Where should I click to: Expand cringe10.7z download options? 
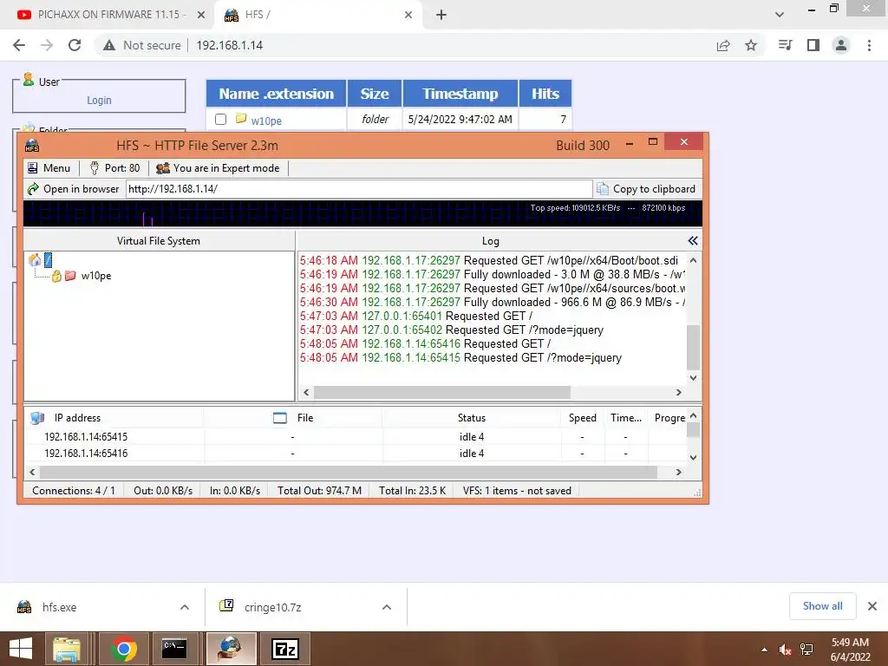[387, 607]
